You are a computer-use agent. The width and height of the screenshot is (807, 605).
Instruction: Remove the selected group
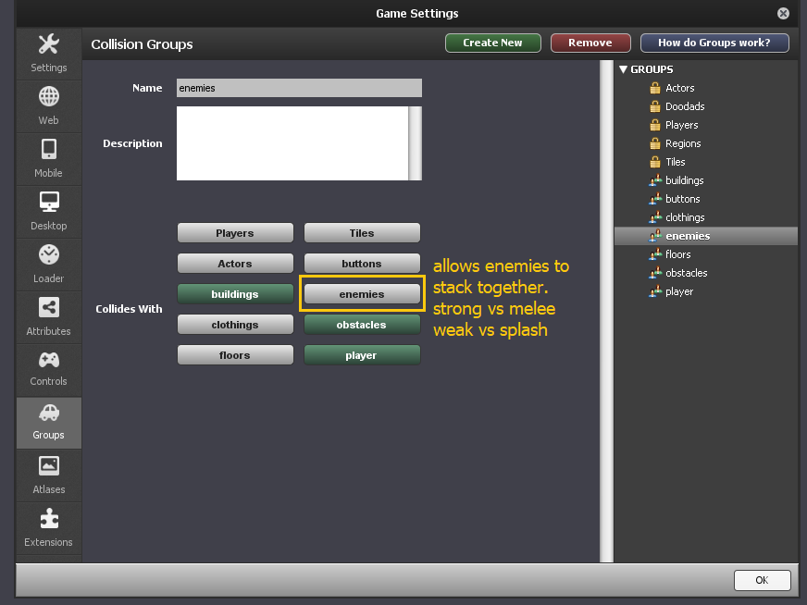(x=590, y=43)
